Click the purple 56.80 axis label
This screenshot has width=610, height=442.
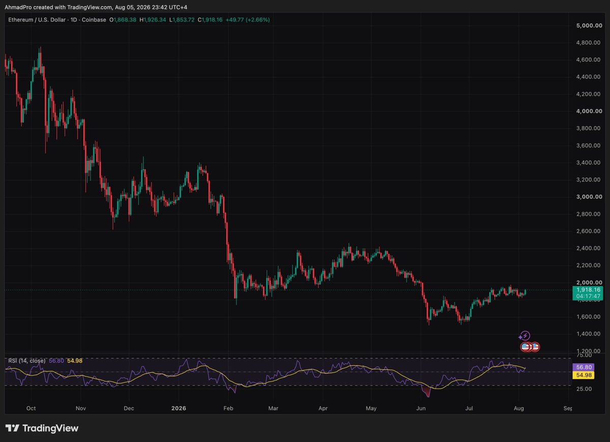583,367
